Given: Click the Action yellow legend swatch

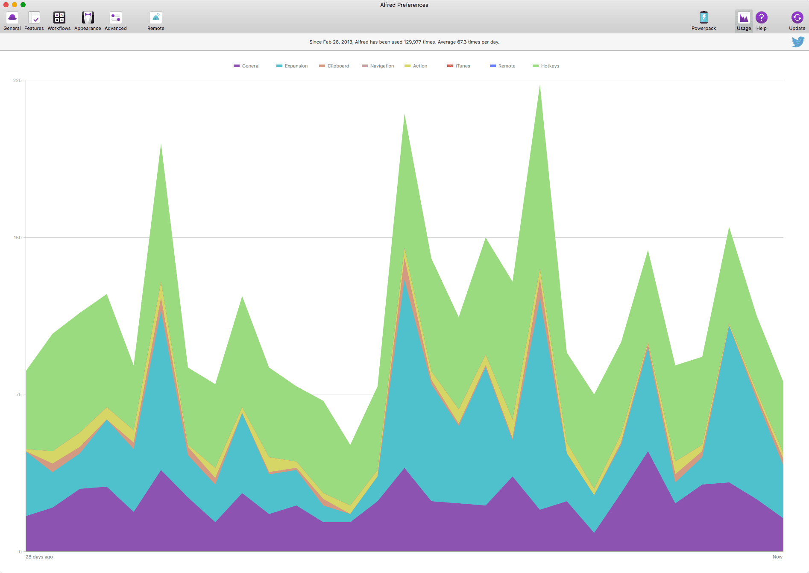Looking at the screenshot, I should [x=407, y=66].
